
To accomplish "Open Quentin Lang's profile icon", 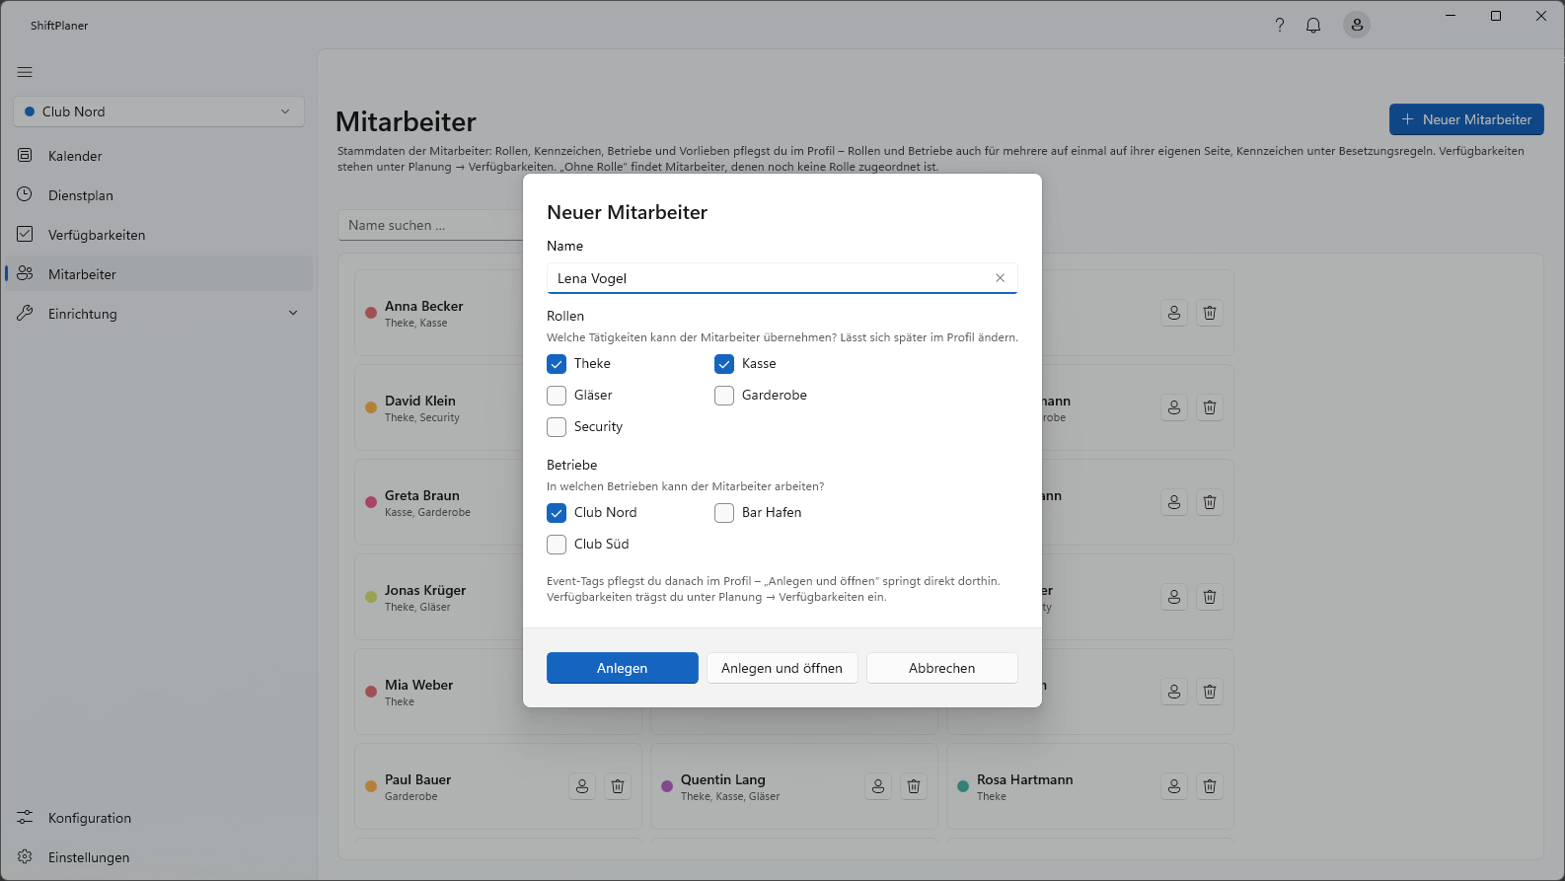I will pyautogui.click(x=878, y=786).
